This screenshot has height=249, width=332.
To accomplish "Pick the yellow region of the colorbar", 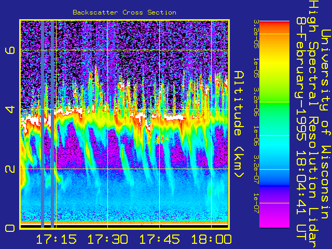I will point(274,63).
